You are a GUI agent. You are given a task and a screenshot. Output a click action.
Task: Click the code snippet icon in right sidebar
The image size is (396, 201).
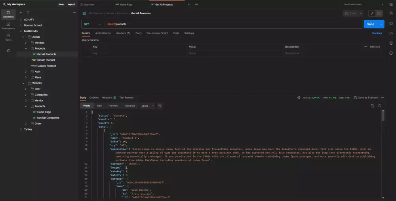pos(391,33)
